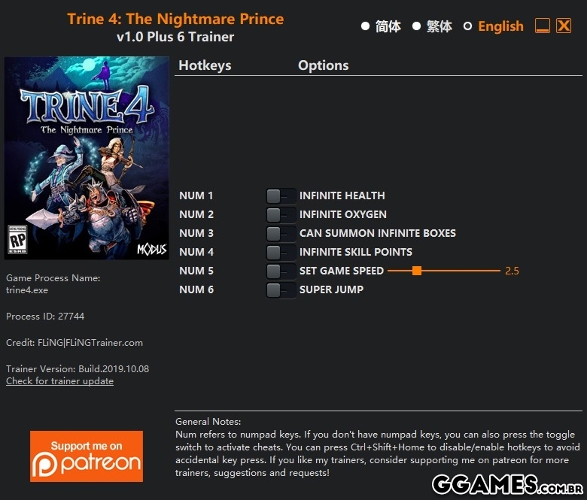Toggle the Infinite Health switch

click(x=281, y=196)
